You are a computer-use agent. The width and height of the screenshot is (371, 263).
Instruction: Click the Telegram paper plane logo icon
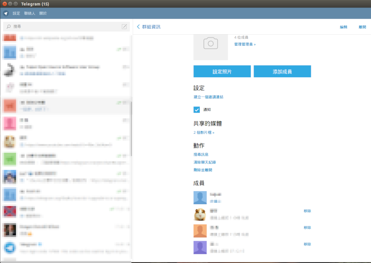point(6,13)
